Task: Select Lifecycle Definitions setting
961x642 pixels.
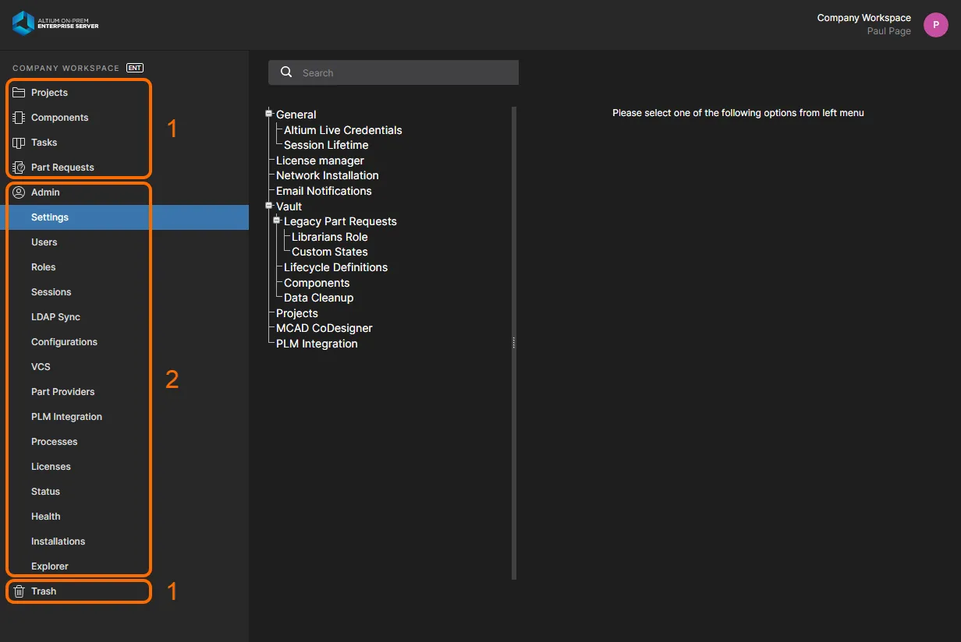Action: 335,267
